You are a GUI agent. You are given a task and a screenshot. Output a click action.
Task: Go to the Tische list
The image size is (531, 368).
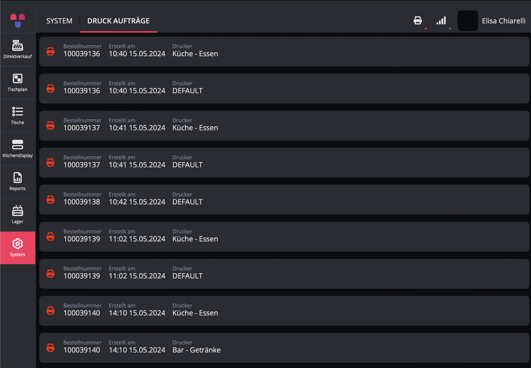(x=18, y=116)
